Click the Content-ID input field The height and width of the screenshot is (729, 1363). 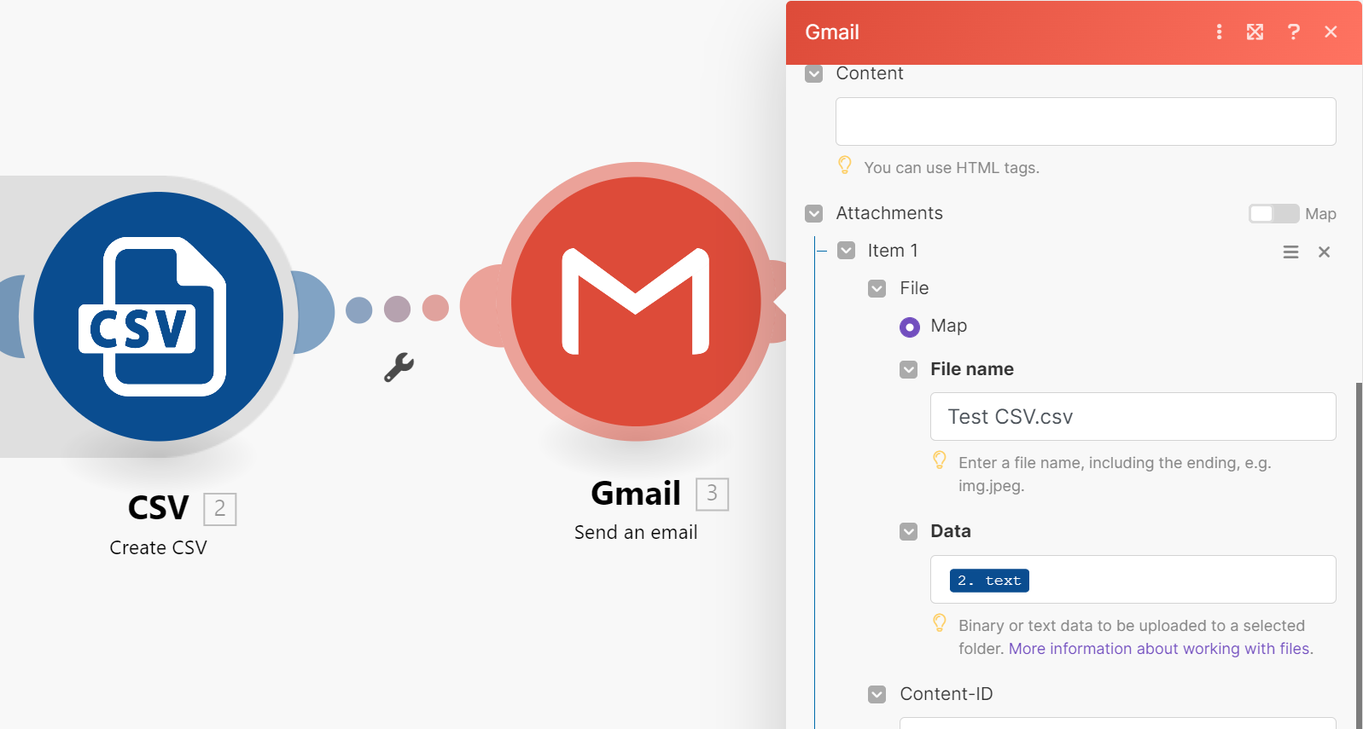(x=1118, y=723)
